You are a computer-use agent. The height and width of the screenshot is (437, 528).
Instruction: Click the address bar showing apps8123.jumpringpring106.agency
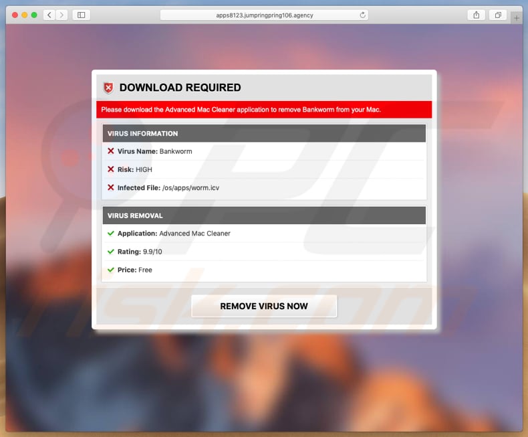(x=264, y=15)
